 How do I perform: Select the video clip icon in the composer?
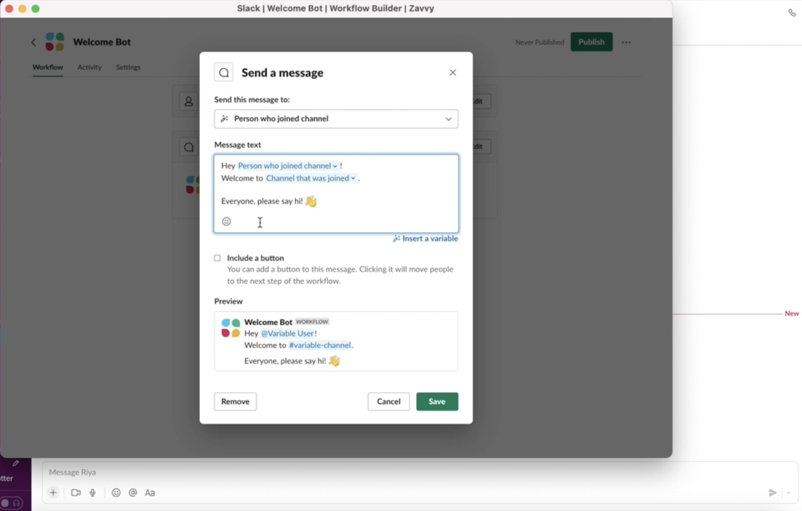click(75, 492)
